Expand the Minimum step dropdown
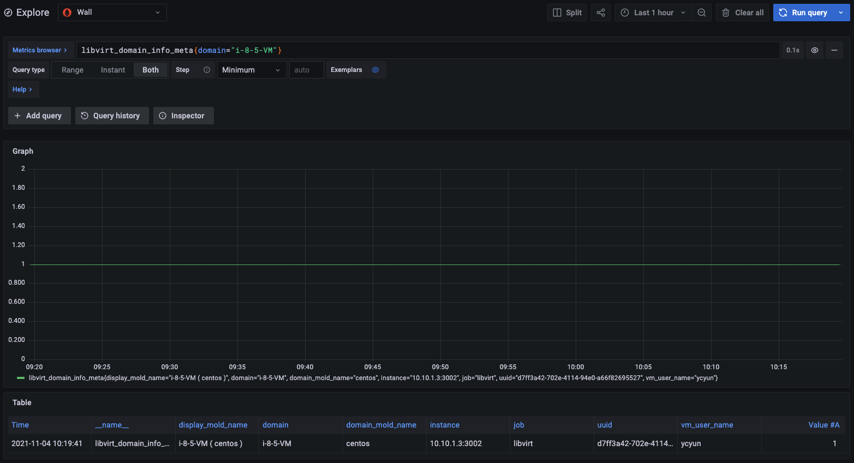This screenshot has width=854, height=463. (x=252, y=70)
